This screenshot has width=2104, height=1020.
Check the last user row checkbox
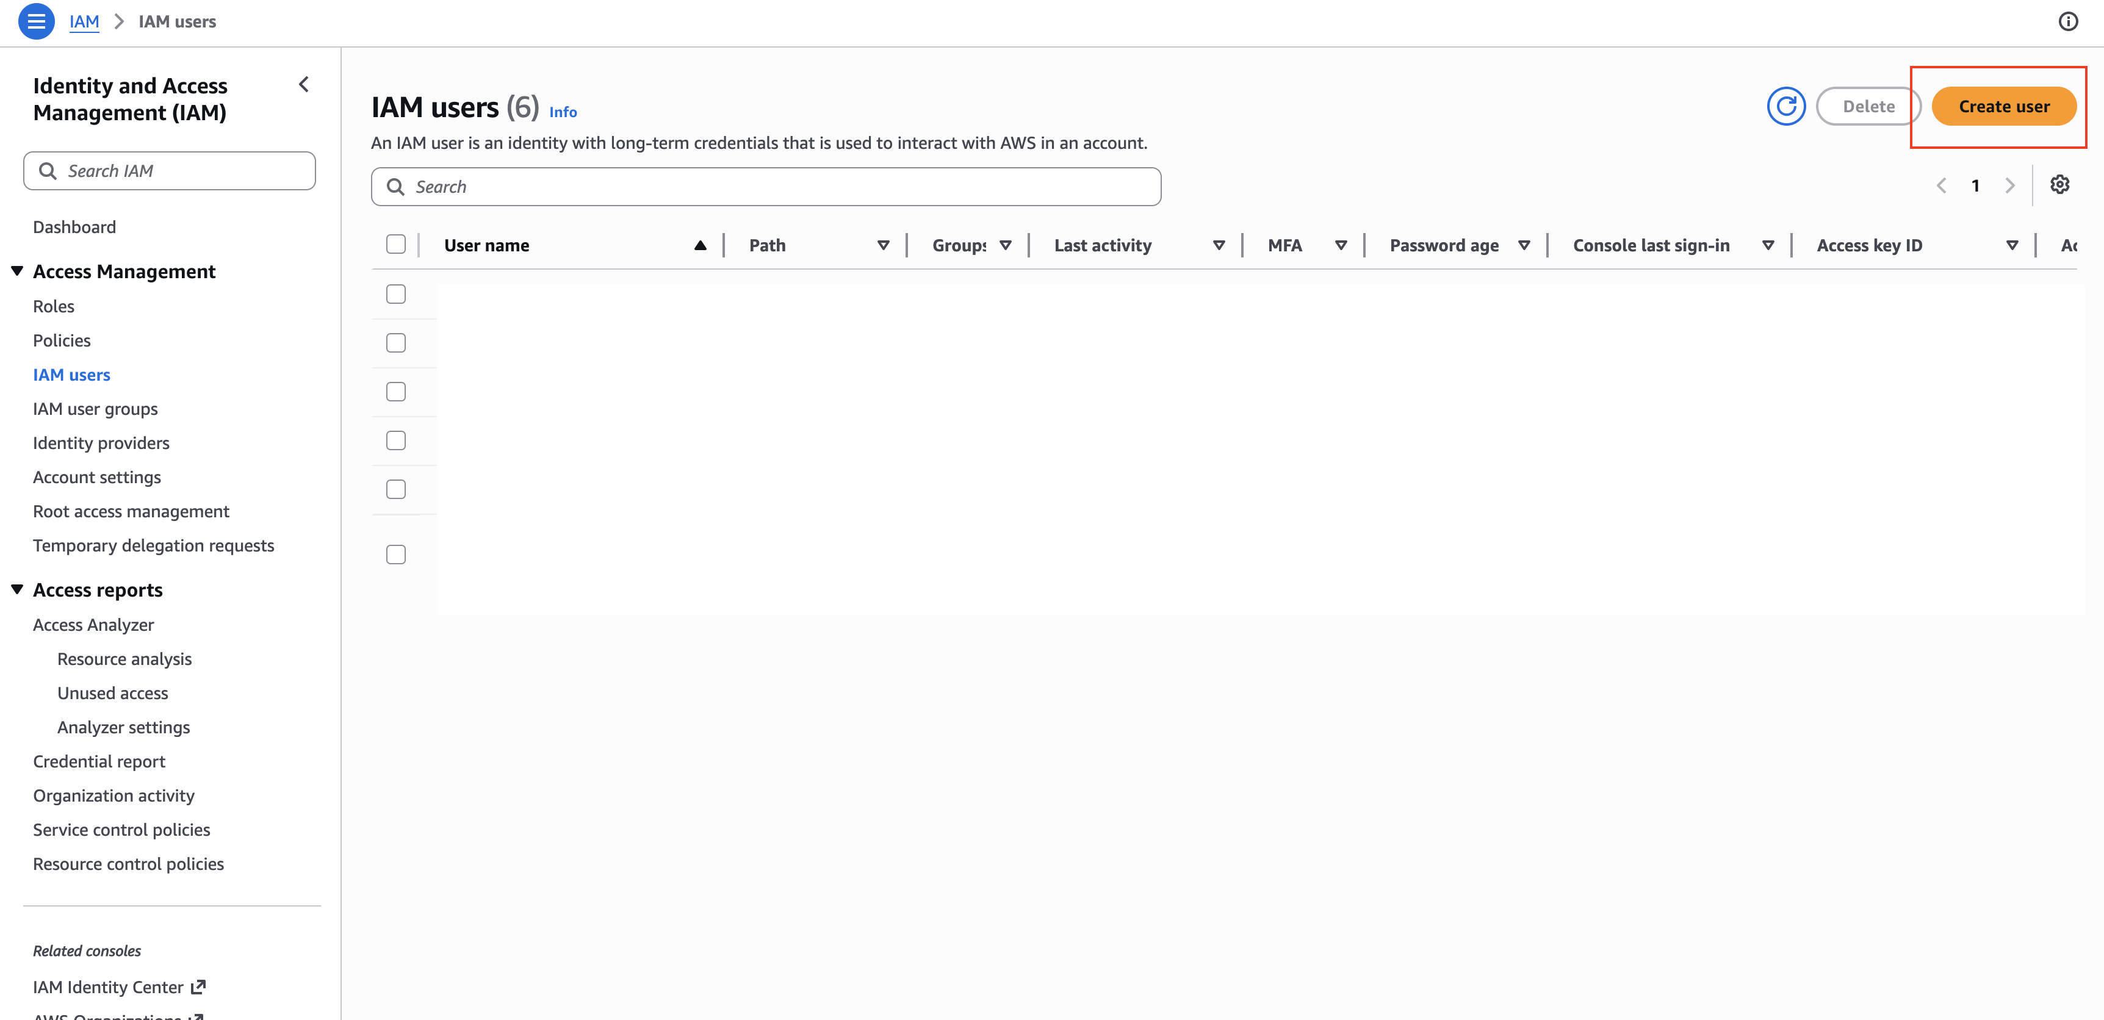396,555
